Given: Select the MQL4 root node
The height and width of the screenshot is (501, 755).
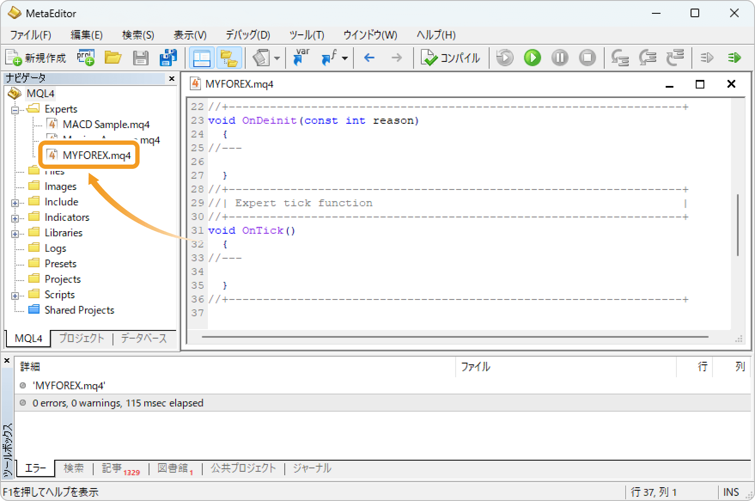Looking at the screenshot, I should 40,93.
